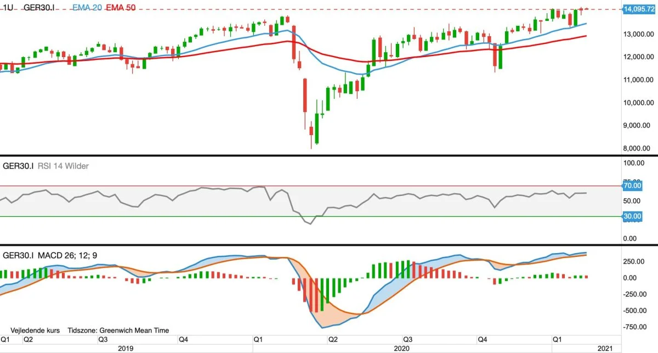This screenshot has width=658, height=353.
Task: Click the separator between price and RSI panels
Action: tap(329, 156)
